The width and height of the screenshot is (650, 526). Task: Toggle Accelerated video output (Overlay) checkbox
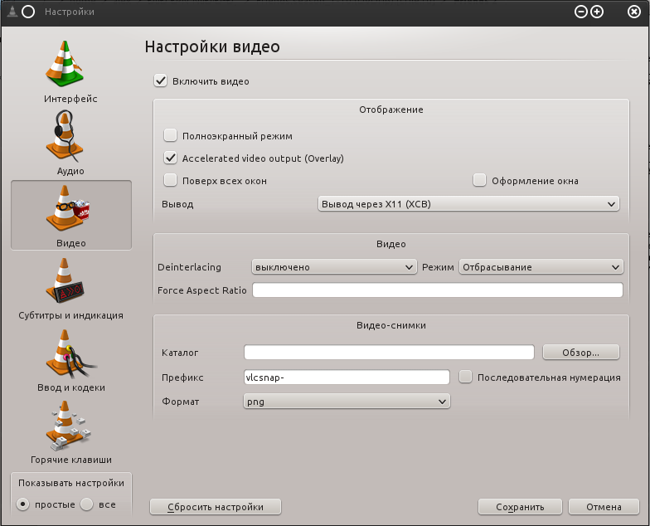(171, 158)
